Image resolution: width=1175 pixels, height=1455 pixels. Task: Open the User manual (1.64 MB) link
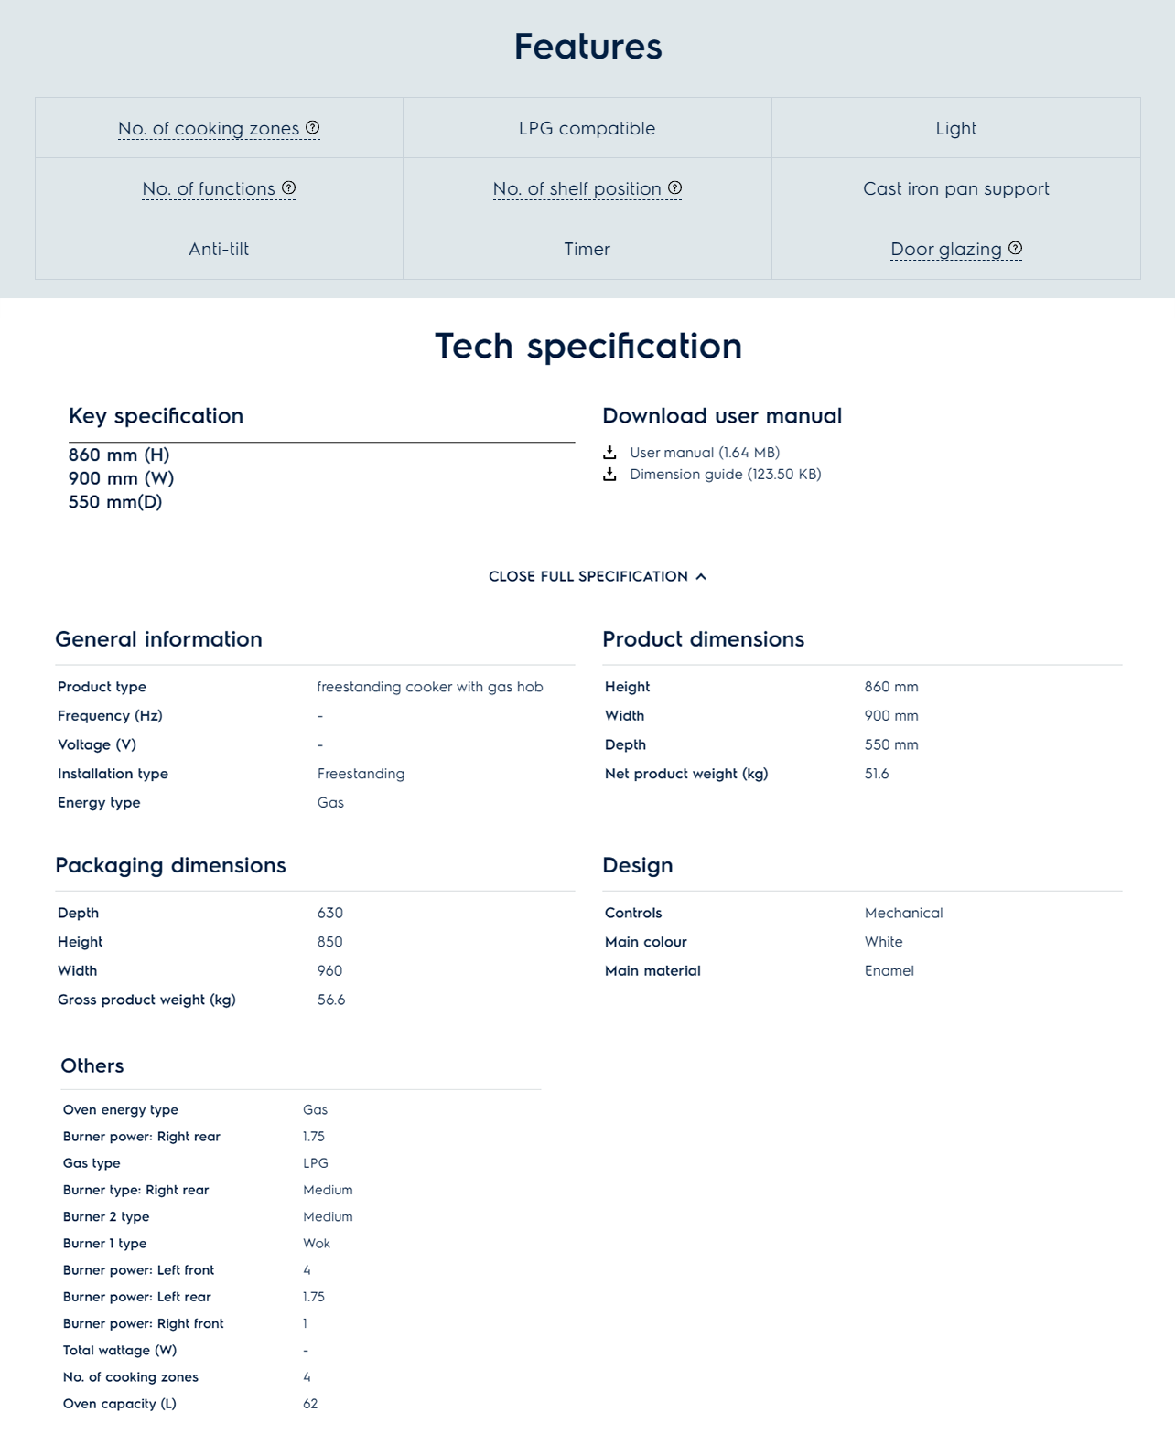pos(704,452)
